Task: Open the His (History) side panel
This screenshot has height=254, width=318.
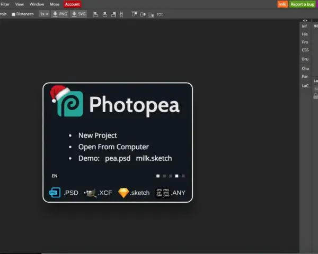Action: [305, 34]
